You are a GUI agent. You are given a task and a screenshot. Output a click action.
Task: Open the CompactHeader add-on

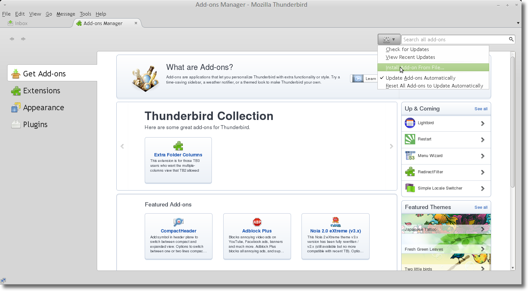(179, 236)
